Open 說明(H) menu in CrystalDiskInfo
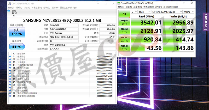Image resolution: width=209 pixels, height=110 pixels. 55,8
